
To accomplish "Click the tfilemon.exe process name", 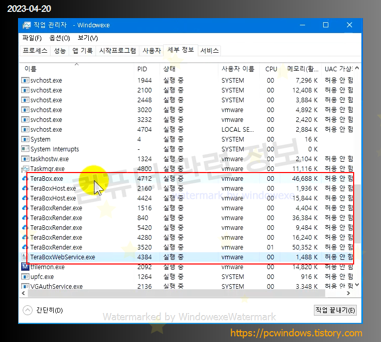I will (47, 267).
